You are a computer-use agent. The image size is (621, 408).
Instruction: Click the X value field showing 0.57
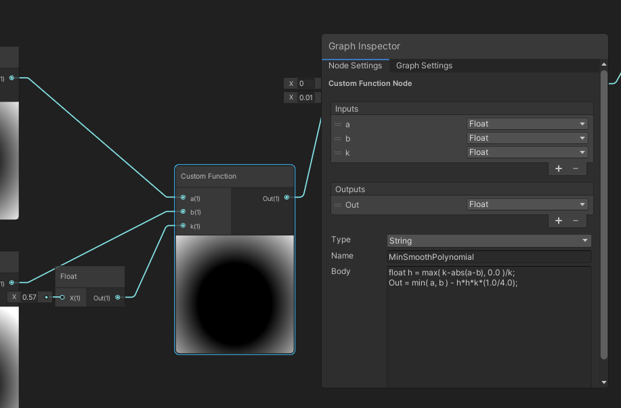30,297
